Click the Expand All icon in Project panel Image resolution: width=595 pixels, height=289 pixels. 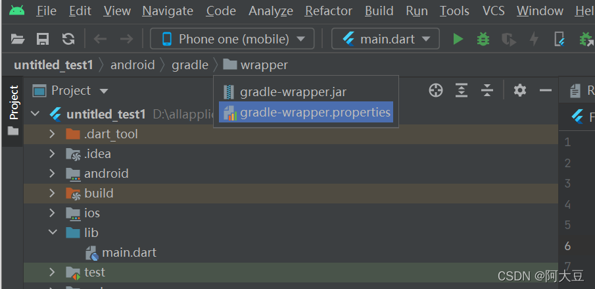pos(461,90)
